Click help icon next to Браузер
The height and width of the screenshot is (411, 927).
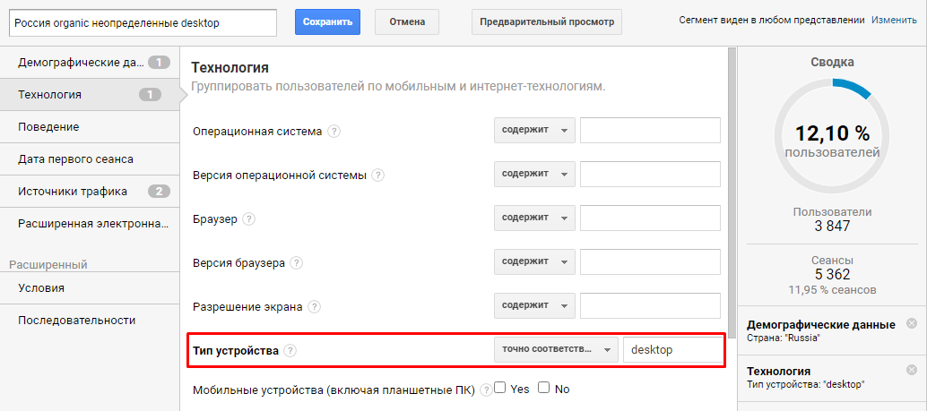pos(249,219)
